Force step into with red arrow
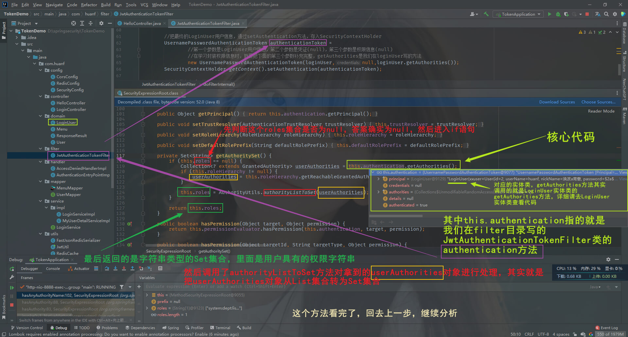 tap(124, 268)
